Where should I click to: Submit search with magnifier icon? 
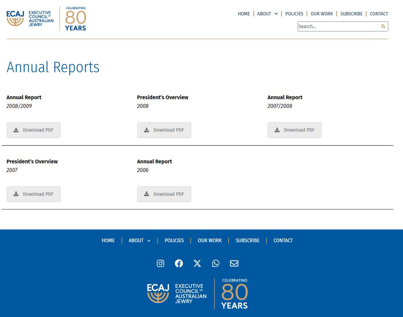383,26
